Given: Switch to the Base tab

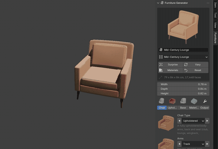Looking at the screenshot, I should (x=183, y=108).
